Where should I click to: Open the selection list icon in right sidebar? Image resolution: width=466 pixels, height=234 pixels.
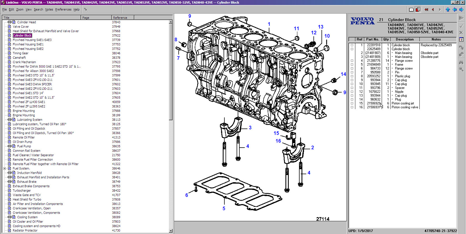pos(461,39)
